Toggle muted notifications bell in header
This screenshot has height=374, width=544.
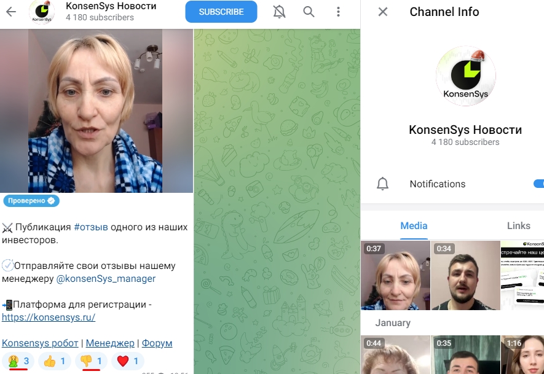click(279, 12)
